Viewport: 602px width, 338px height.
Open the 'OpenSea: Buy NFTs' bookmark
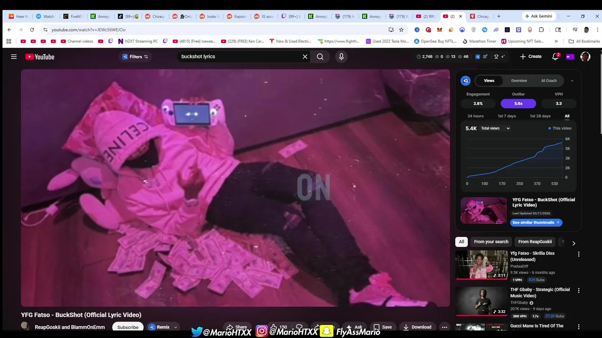click(435, 41)
